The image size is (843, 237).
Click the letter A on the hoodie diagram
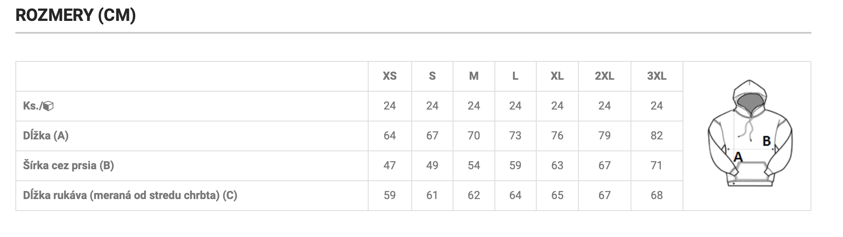[738, 157]
